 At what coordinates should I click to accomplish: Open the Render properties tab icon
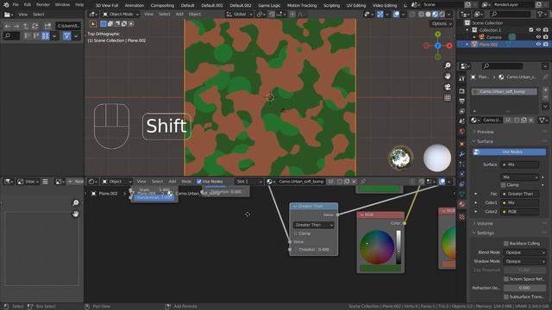coord(461,91)
